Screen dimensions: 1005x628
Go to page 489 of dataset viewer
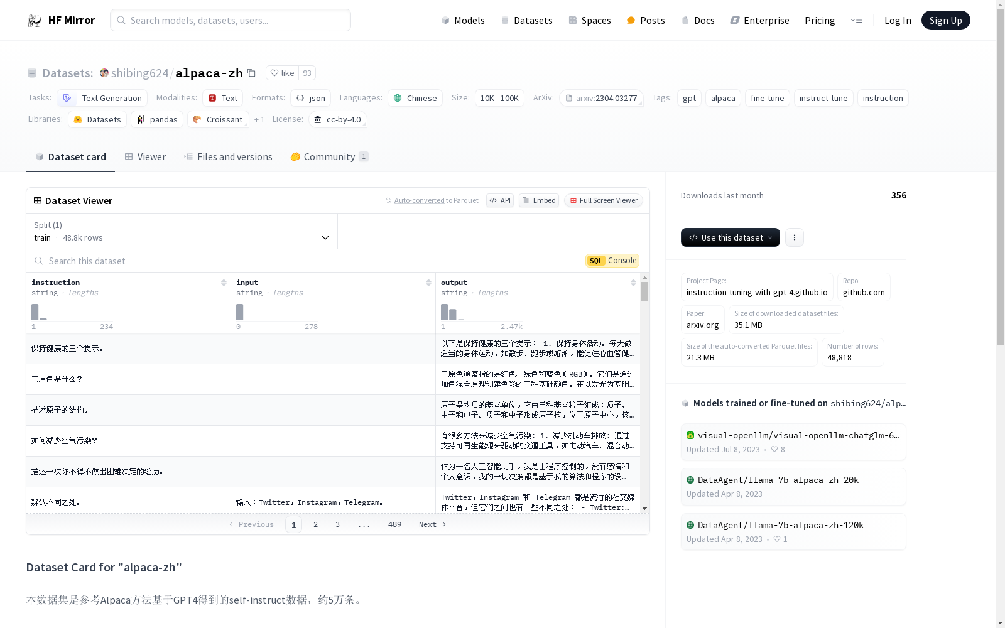pyautogui.click(x=394, y=524)
